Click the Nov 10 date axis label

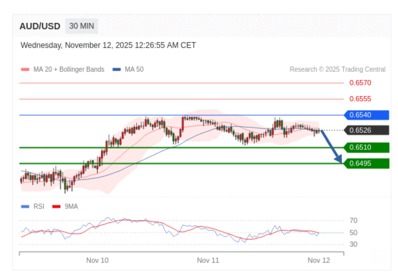[x=97, y=260]
